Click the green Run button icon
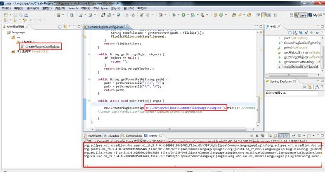Screen dimensions: 325x172 (184, 15)
